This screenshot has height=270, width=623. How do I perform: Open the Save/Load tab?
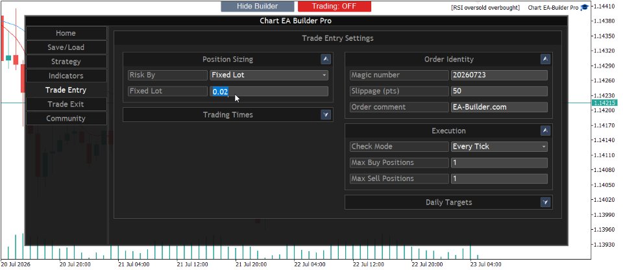[66, 47]
